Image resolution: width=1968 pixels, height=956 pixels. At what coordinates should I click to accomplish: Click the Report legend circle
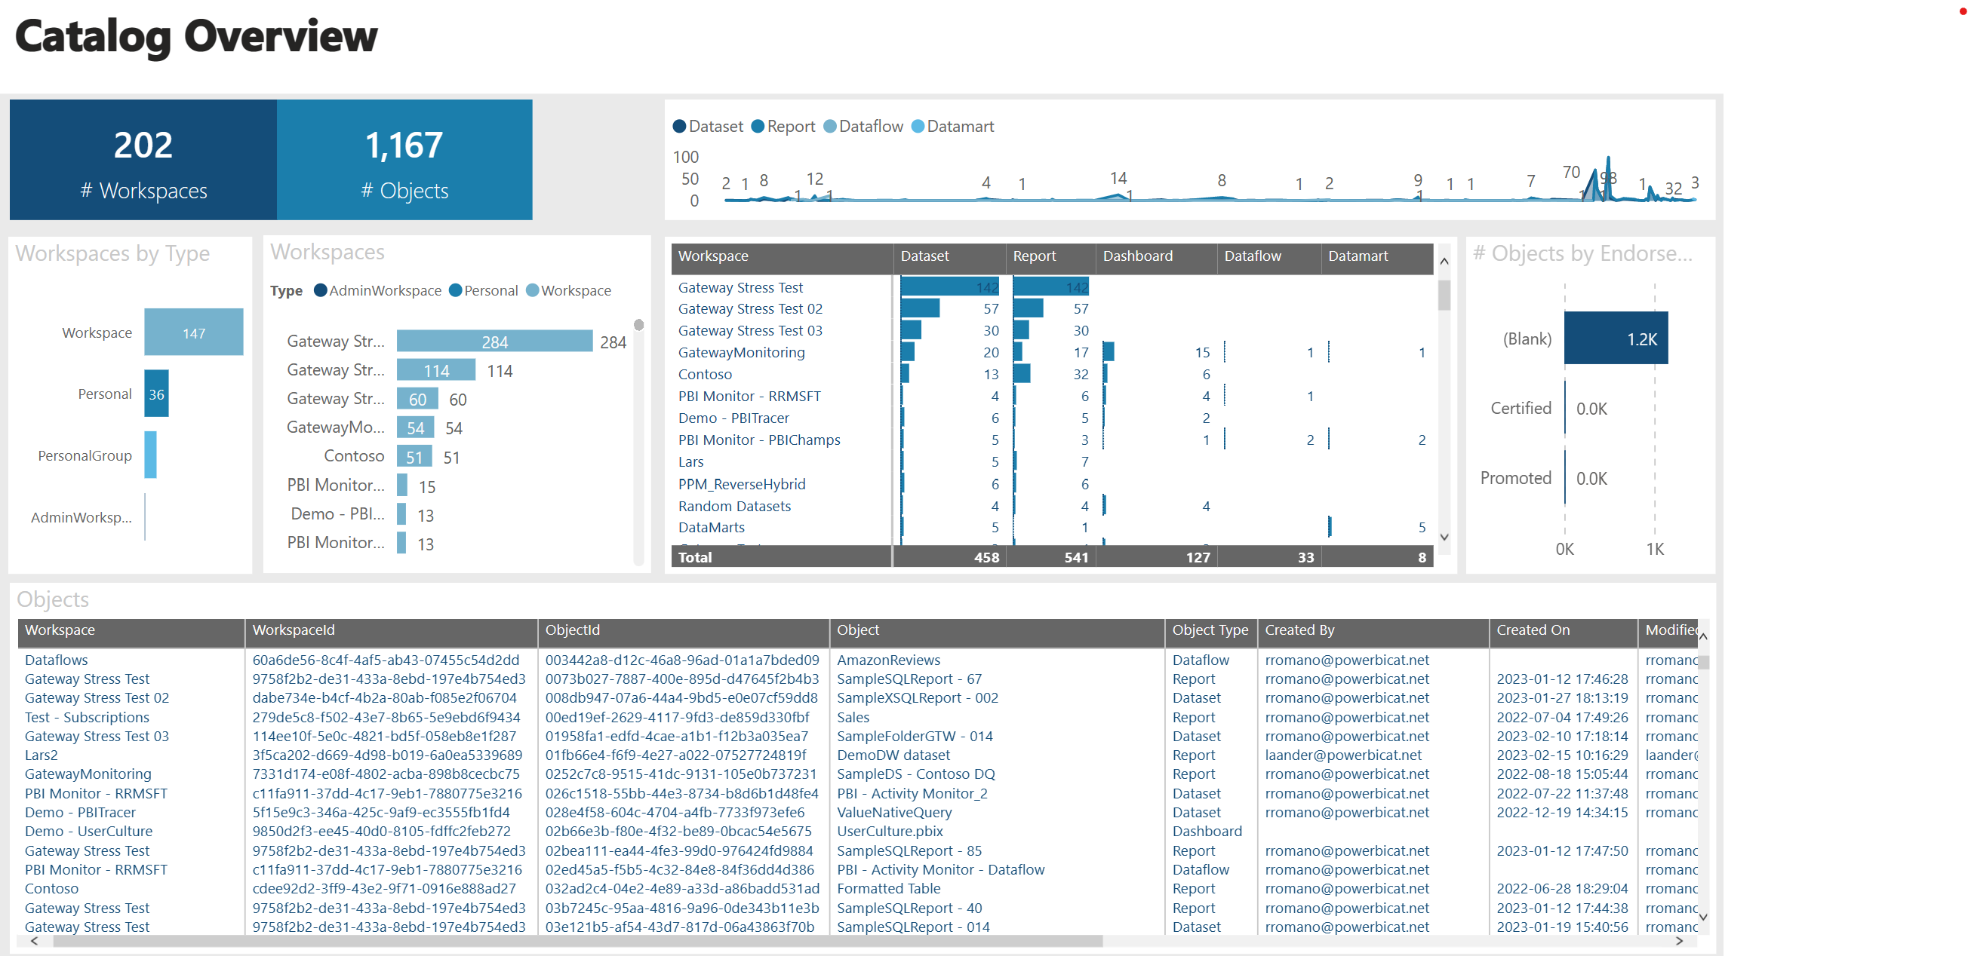tap(758, 127)
